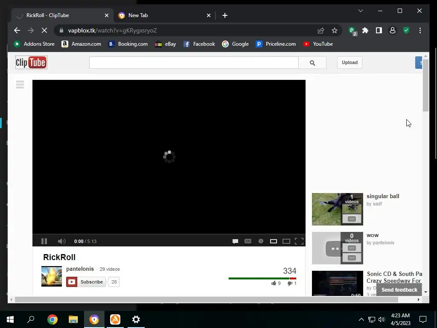Open File Explorer from the taskbar
The height and width of the screenshot is (328, 437).
(x=73, y=319)
